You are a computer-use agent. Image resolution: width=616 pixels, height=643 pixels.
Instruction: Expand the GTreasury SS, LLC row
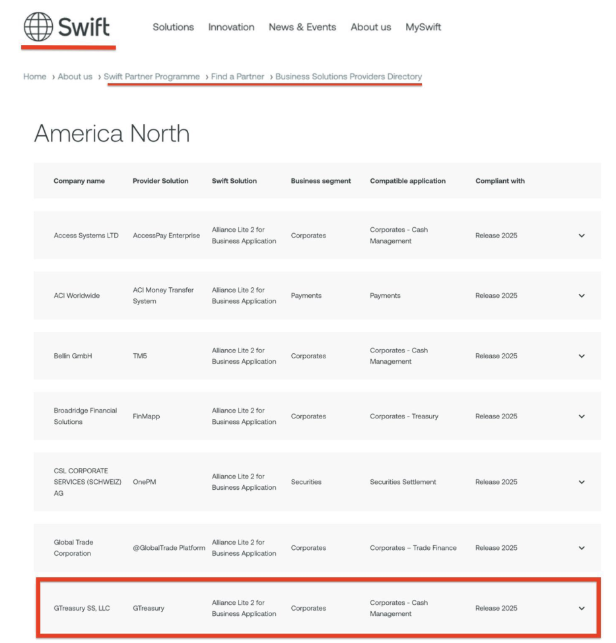(x=582, y=608)
